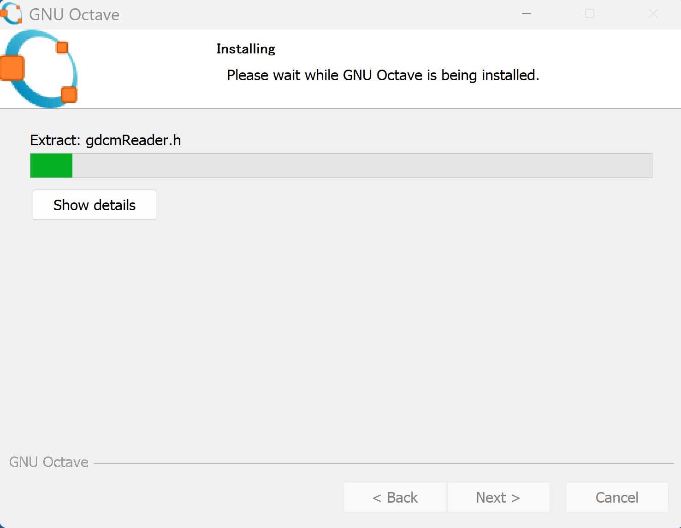Click the disabled maximize button in the title bar
This screenshot has height=528, width=681.
pyautogui.click(x=590, y=14)
